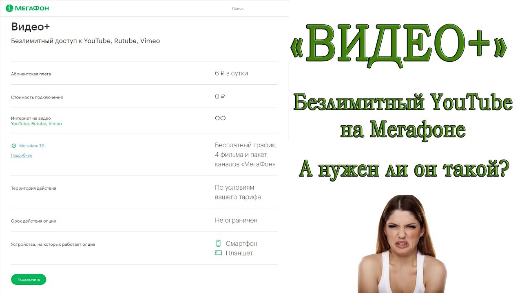Image resolution: width=522 pixels, height=293 pixels.
Task: Select the Срок действия опции label
Action: point(33,221)
